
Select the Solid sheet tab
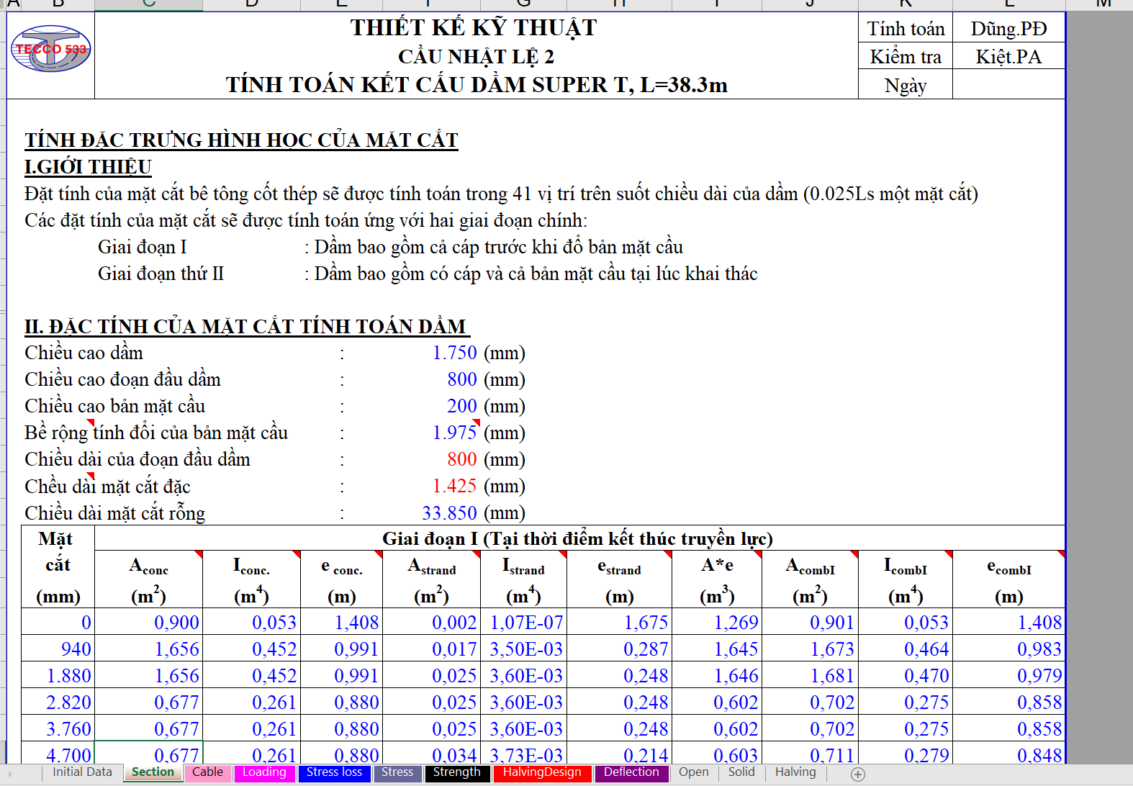pyautogui.click(x=741, y=772)
